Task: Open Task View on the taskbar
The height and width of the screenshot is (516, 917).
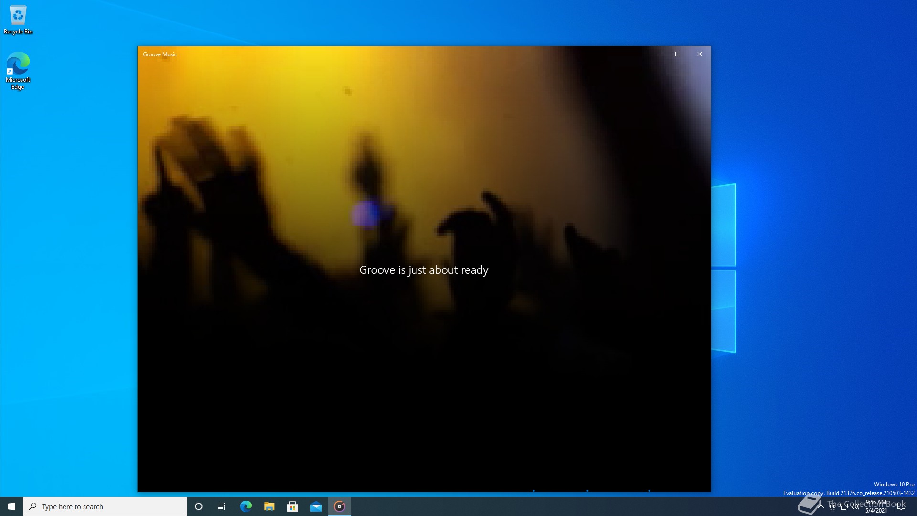Action: click(222, 506)
